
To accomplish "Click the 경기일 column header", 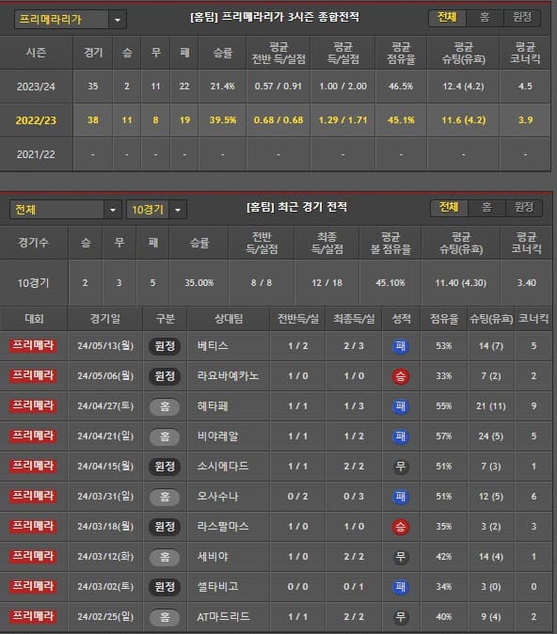I will point(105,319).
